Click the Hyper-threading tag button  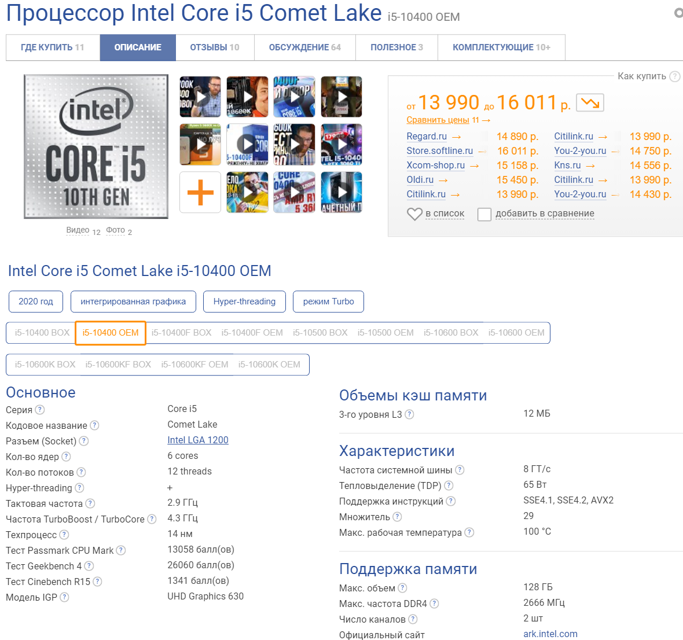click(x=244, y=301)
